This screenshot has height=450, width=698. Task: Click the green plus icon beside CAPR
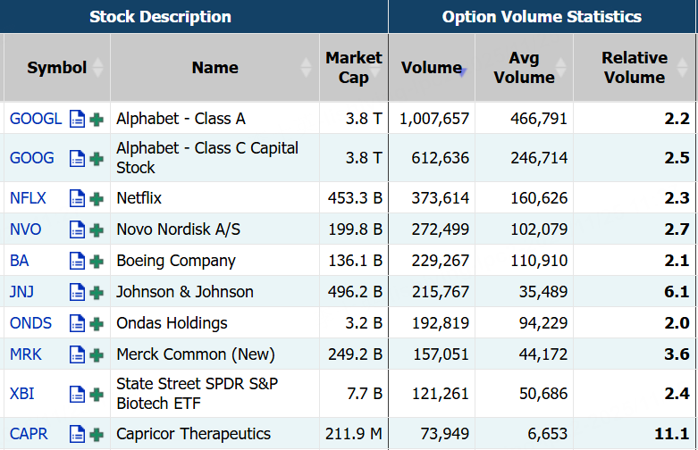(97, 435)
